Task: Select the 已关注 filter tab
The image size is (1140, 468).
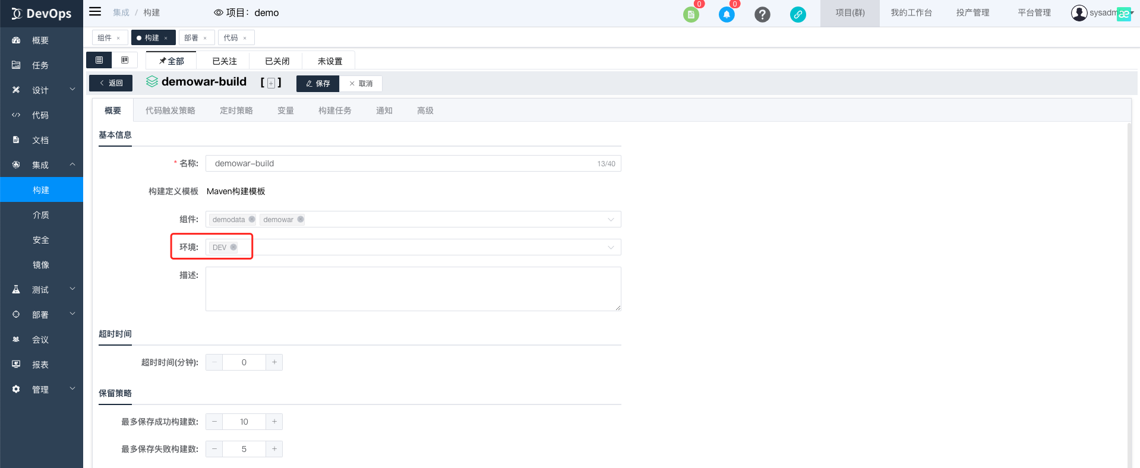Action: point(225,61)
